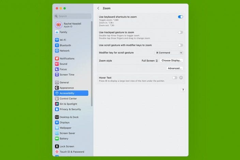
Task: Click the sidebar Search field
Action: tap(73, 16)
